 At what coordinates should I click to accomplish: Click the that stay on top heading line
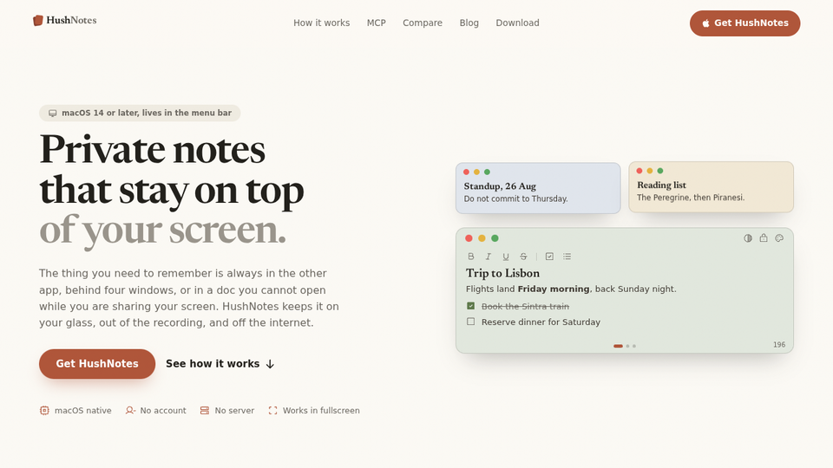point(172,190)
